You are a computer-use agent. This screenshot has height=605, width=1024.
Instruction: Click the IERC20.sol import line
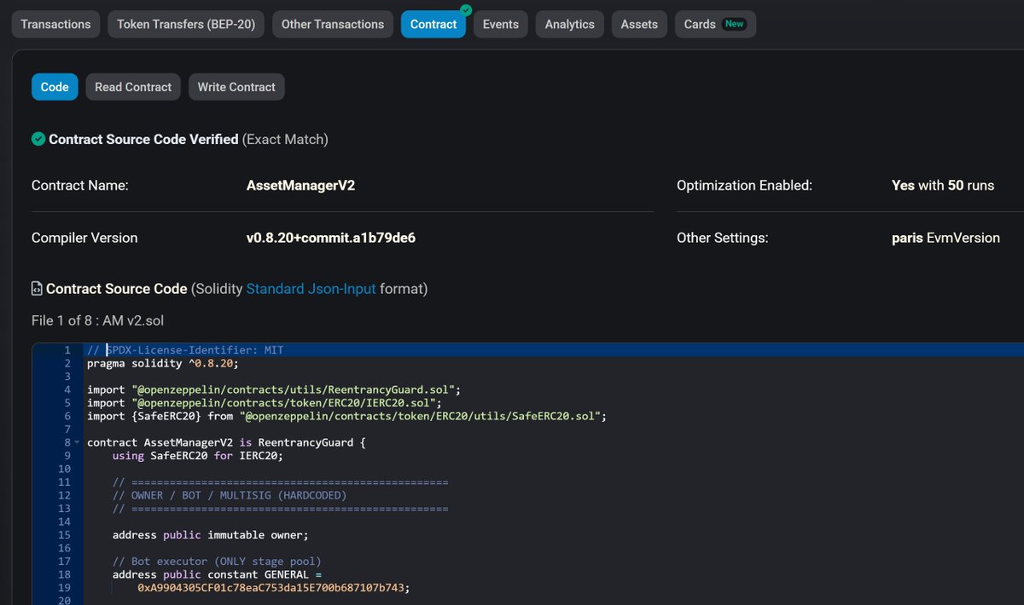(265, 402)
